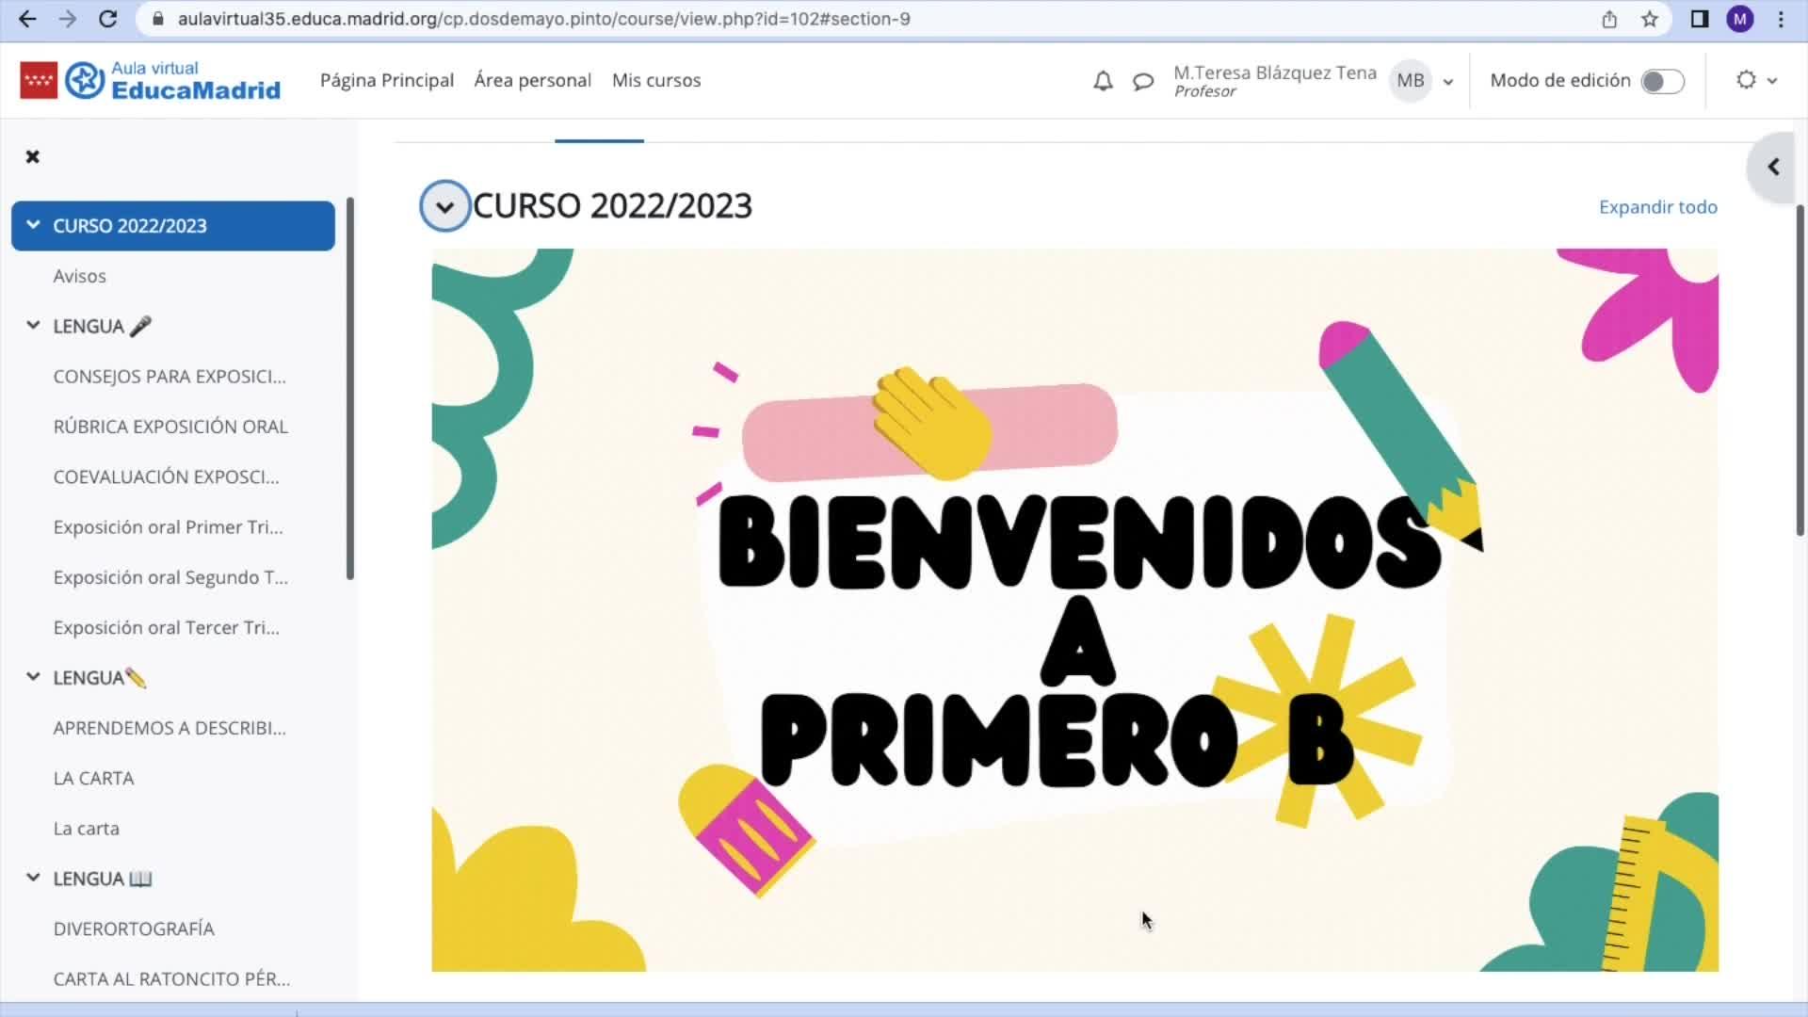Go to Mis cursos
The width and height of the screenshot is (1808, 1017).
pos(656,81)
